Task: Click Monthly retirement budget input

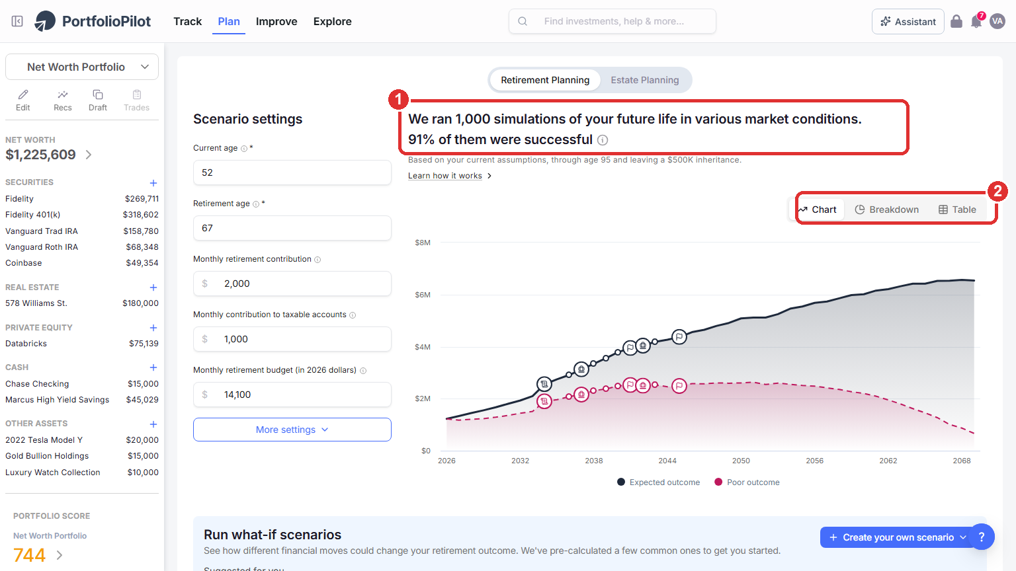Action: (x=292, y=395)
